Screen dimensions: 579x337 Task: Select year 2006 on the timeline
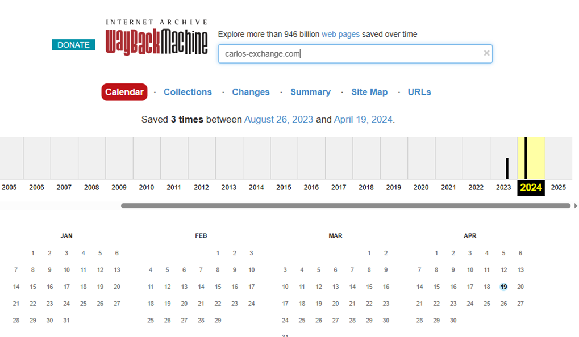click(36, 187)
